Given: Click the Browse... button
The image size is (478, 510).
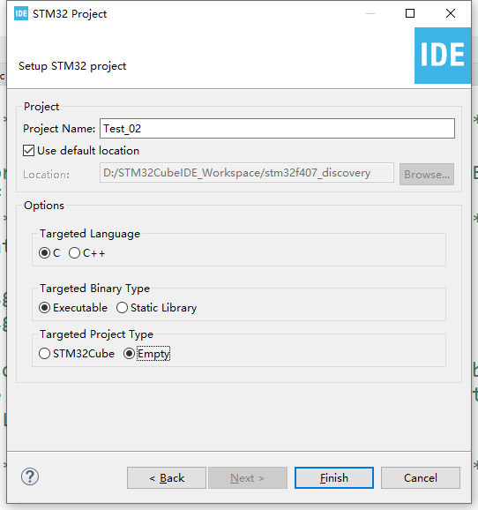Looking at the screenshot, I should pyautogui.click(x=427, y=175).
